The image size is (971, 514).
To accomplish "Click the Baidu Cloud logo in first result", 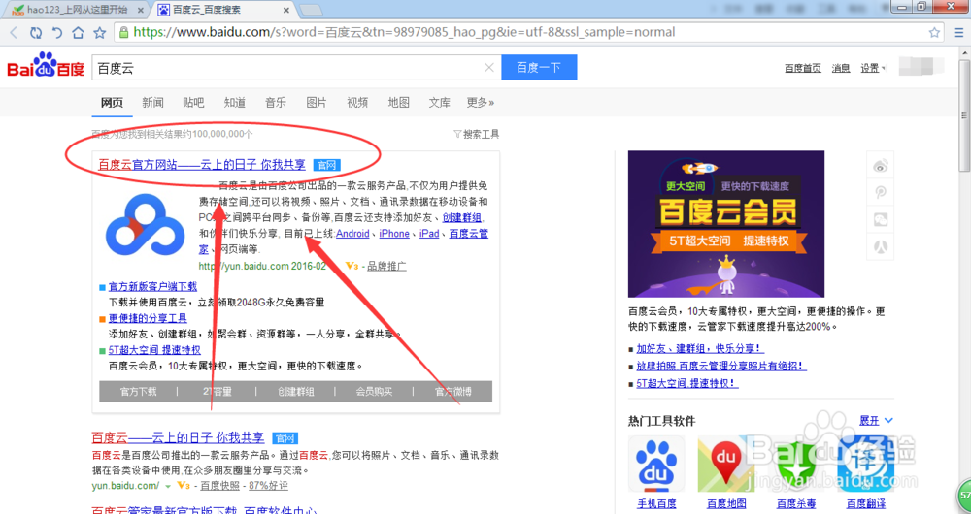I will pyautogui.click(x=145, y=225).
